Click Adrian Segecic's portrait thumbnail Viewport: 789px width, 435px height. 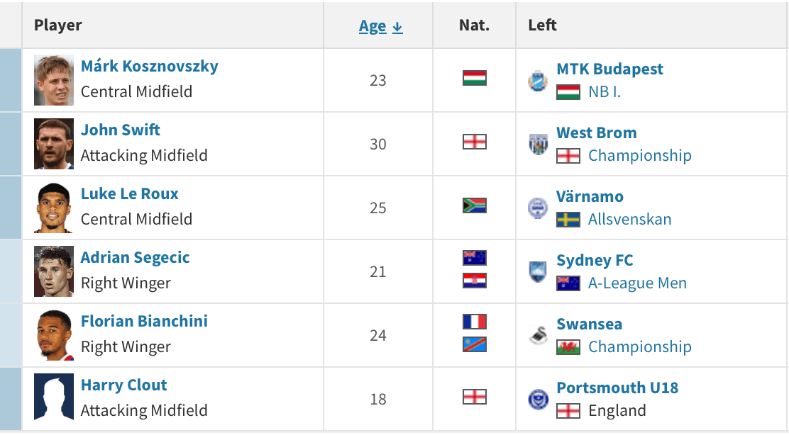coord(54,271)
